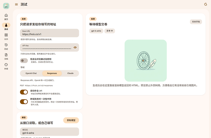Screen dimensions: 211x138
Task: Click the 画面 badge
Action: tap(93, 19)
